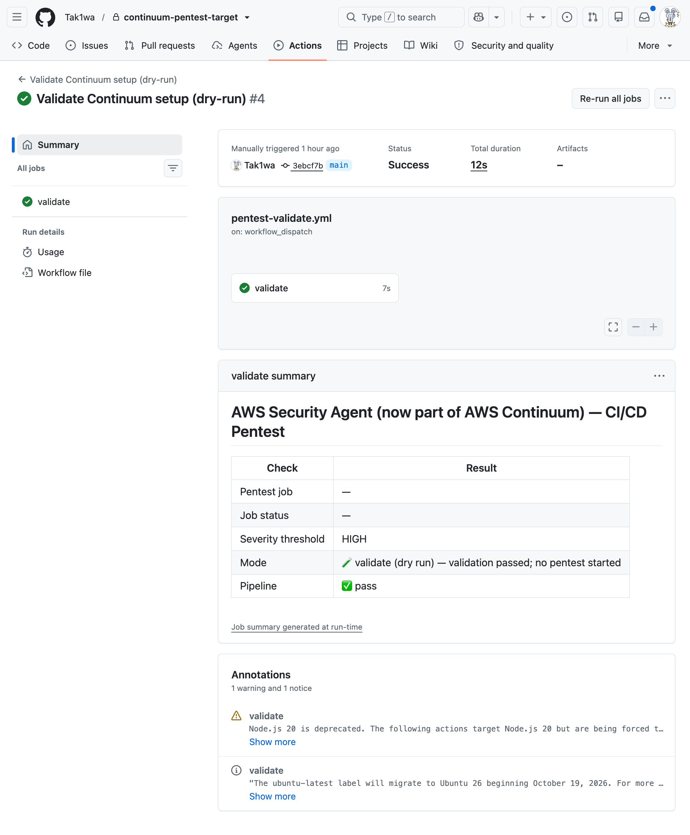Expand the More tabs dropdown
This screenshot has width=690, height=835.
point(655,46)
